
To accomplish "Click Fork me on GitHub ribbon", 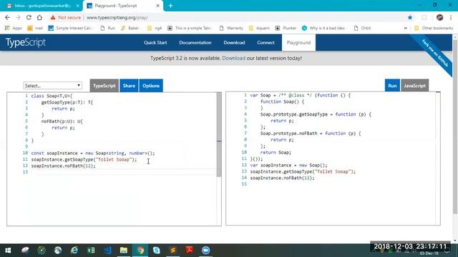I will tap(435, 53).
